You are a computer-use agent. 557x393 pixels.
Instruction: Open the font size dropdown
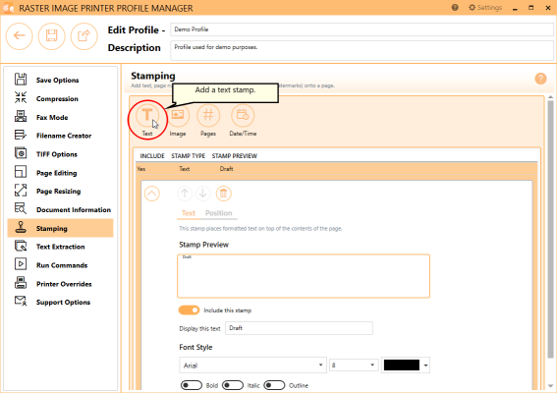coord(353,365)
